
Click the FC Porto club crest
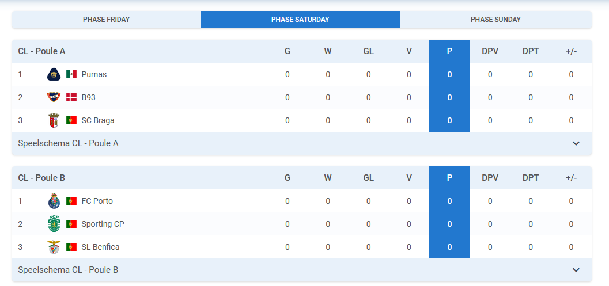pos(54,201)
